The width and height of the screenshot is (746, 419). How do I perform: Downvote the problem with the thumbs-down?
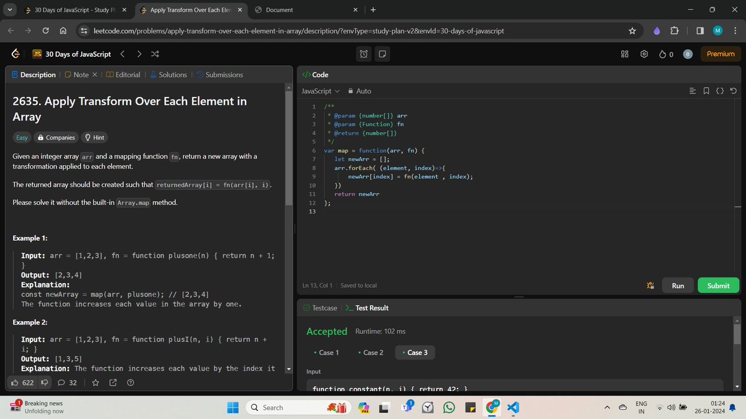(x=44, y=382)
